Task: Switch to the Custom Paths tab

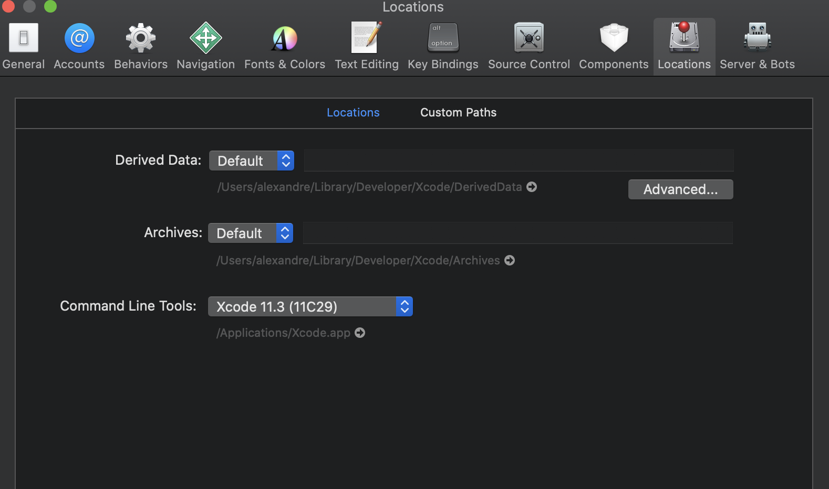Action: [x=458, y=112]
